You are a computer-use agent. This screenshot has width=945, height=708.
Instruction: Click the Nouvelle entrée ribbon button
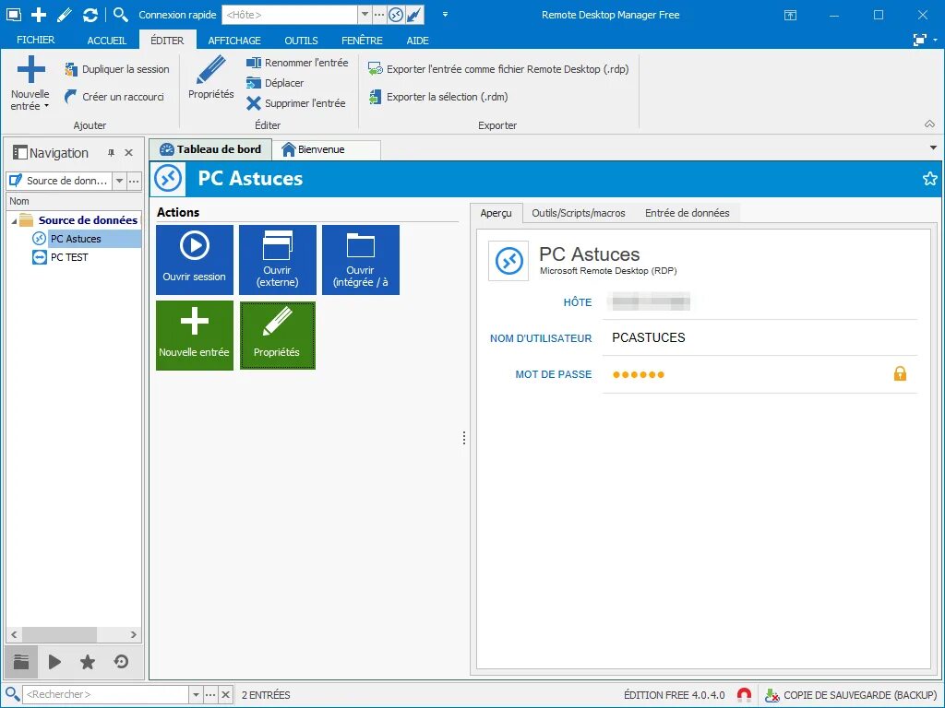click(x=30, y=83)
